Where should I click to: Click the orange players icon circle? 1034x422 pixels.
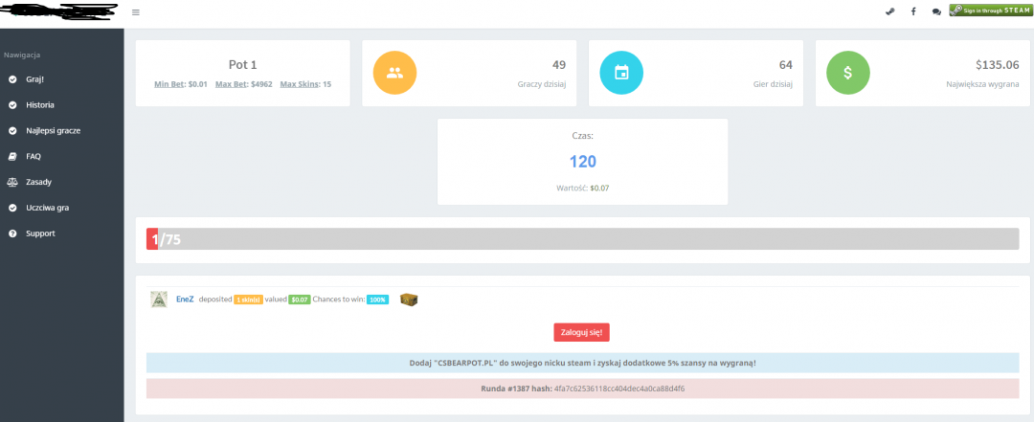[x=393, y=72]
